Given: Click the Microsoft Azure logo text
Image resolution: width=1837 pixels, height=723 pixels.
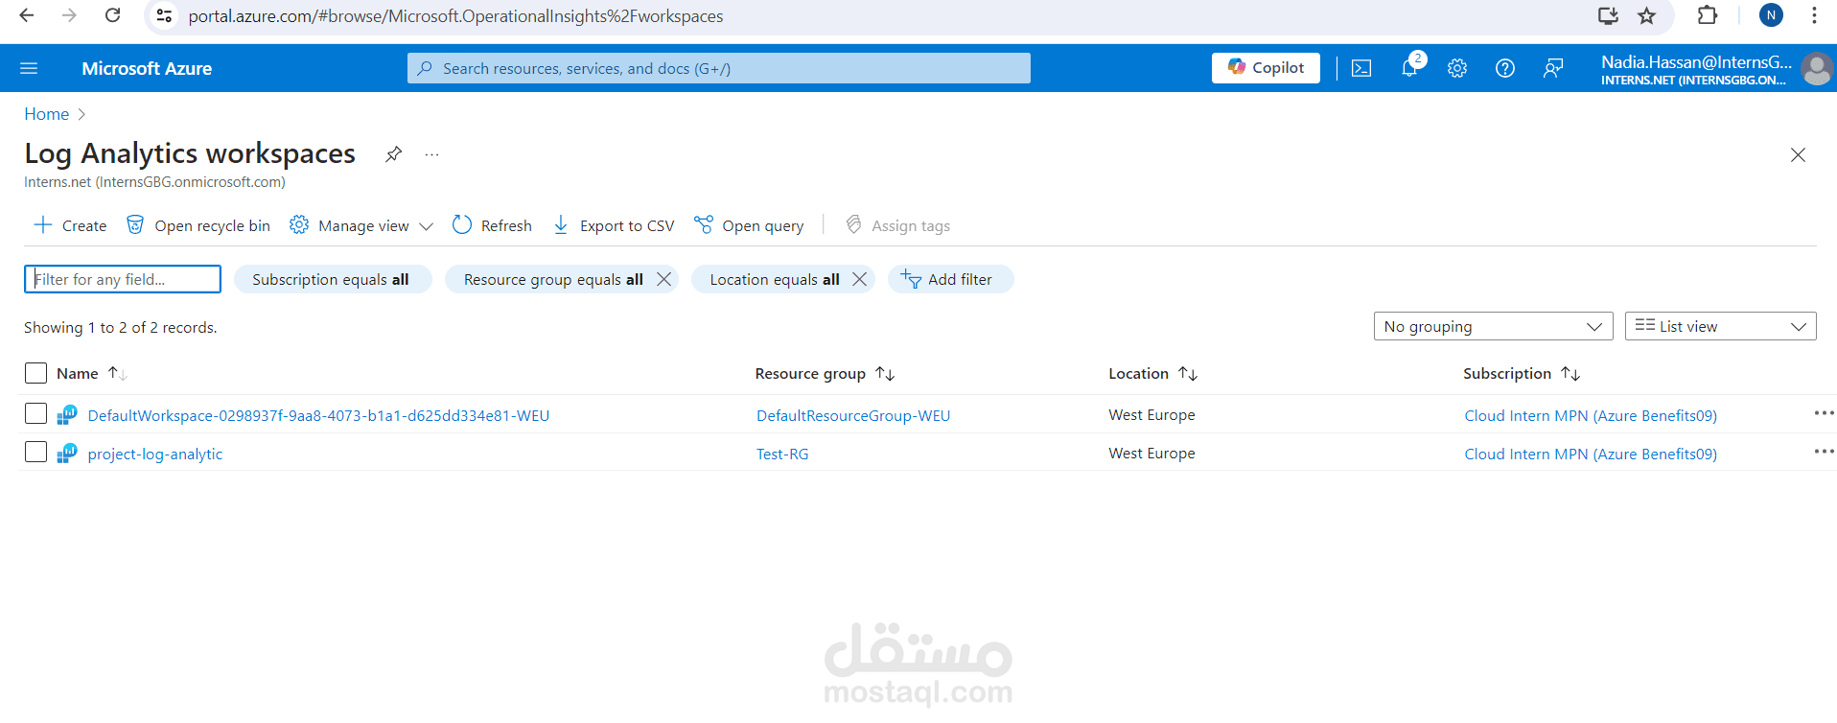Looking at the screenshot, I should pyautogui.click(x=147, y=68).
